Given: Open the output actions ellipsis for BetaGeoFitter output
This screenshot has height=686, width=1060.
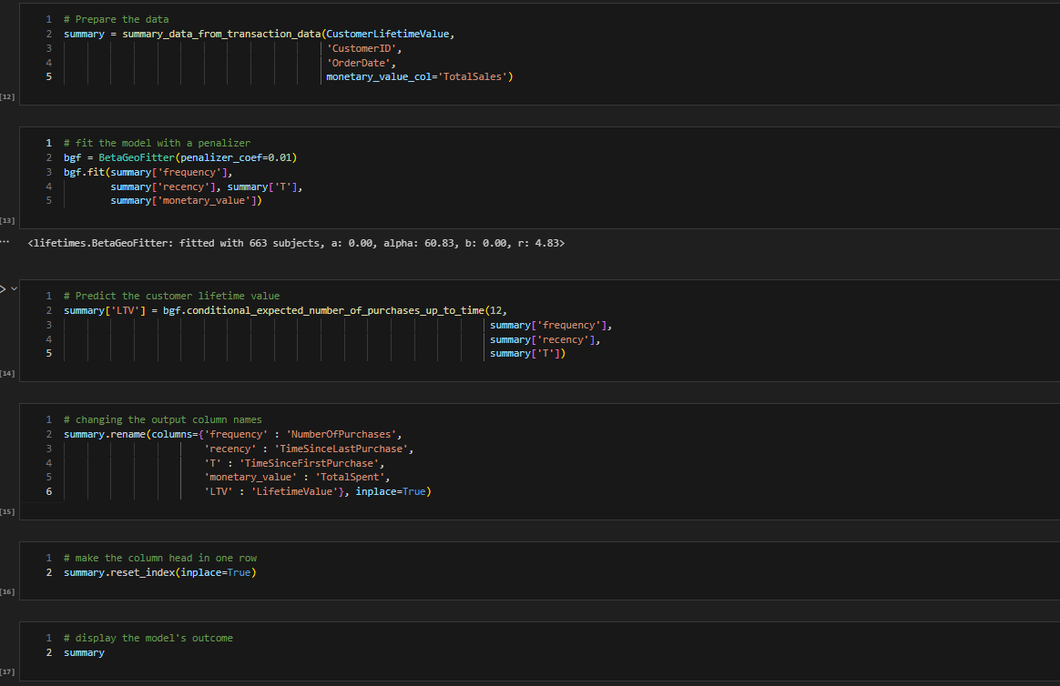Looking at the screenshot, I should tap(5, 242).
